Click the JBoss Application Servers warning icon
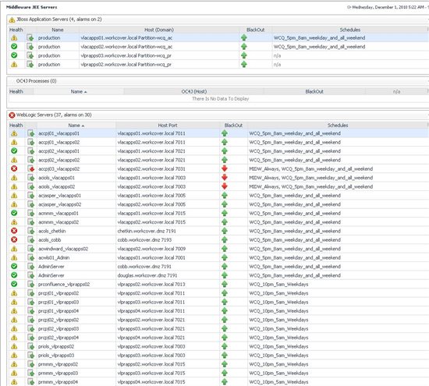The width and height of the screenshot is (429, 386). click(12, 19)
